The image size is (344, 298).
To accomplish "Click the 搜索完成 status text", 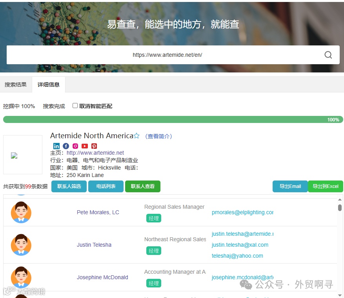I will point(54,106).
